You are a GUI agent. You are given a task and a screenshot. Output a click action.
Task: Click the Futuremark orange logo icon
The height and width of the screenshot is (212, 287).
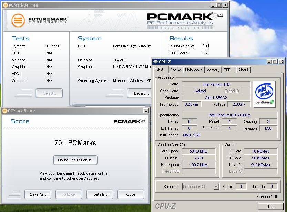coord(18,20)
